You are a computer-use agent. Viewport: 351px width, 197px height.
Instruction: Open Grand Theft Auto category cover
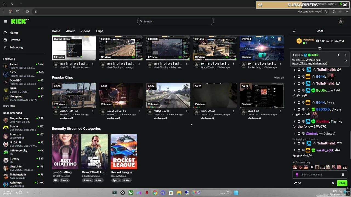94,152
